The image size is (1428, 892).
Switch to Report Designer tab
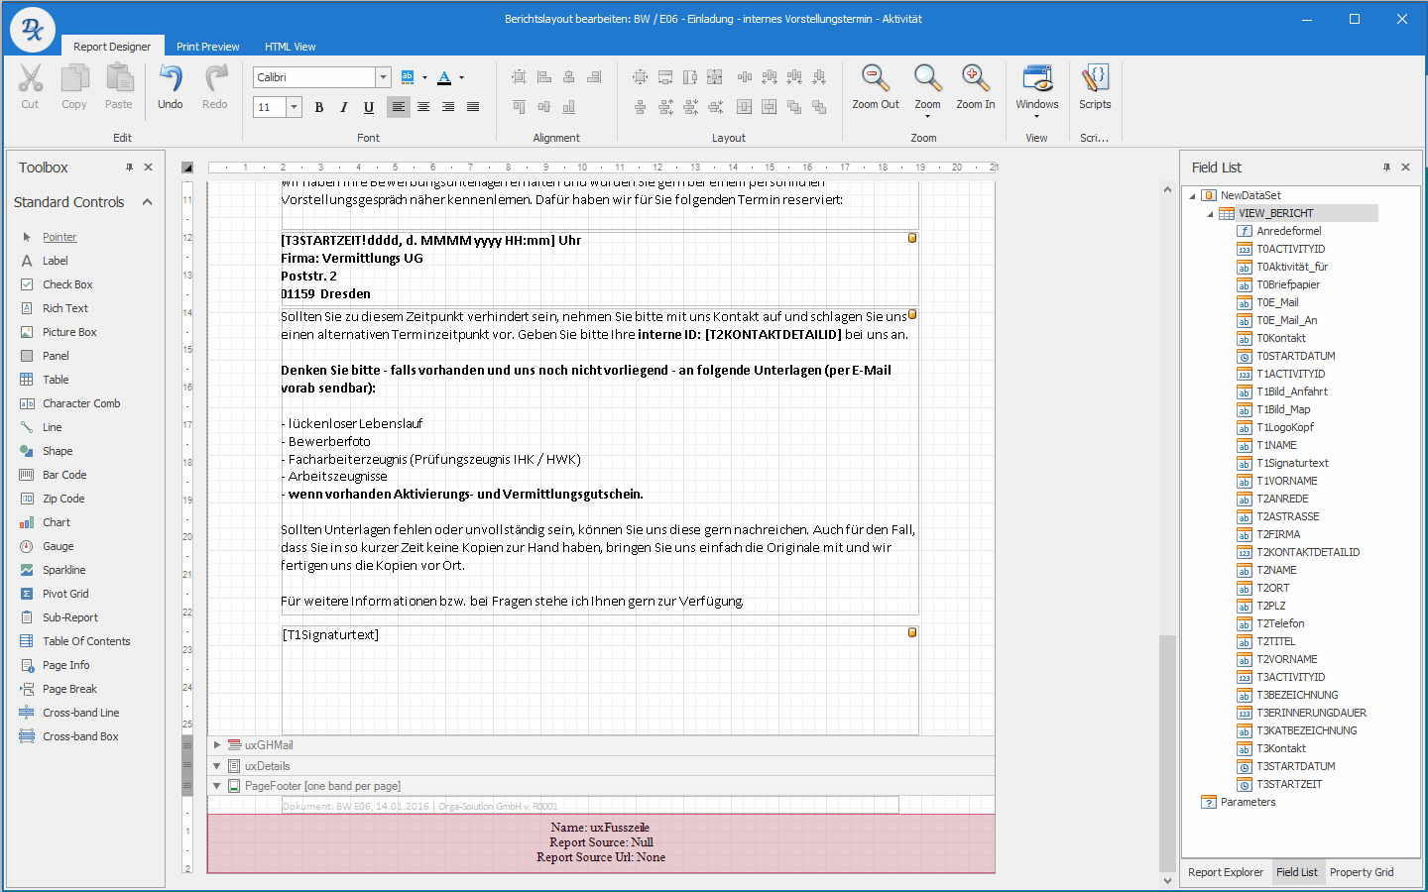coord(112,47)
